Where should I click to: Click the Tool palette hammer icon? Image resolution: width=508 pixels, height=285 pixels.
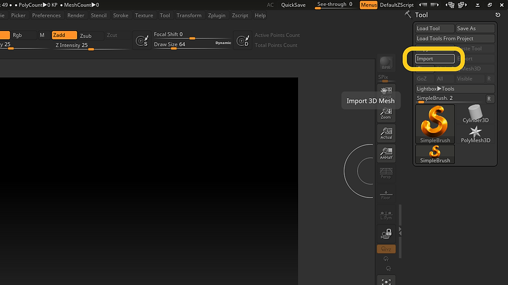(x=408, y=14)
